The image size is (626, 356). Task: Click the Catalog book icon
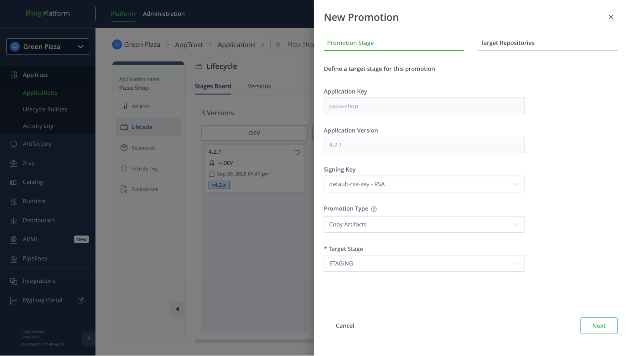tap(13, 182)
